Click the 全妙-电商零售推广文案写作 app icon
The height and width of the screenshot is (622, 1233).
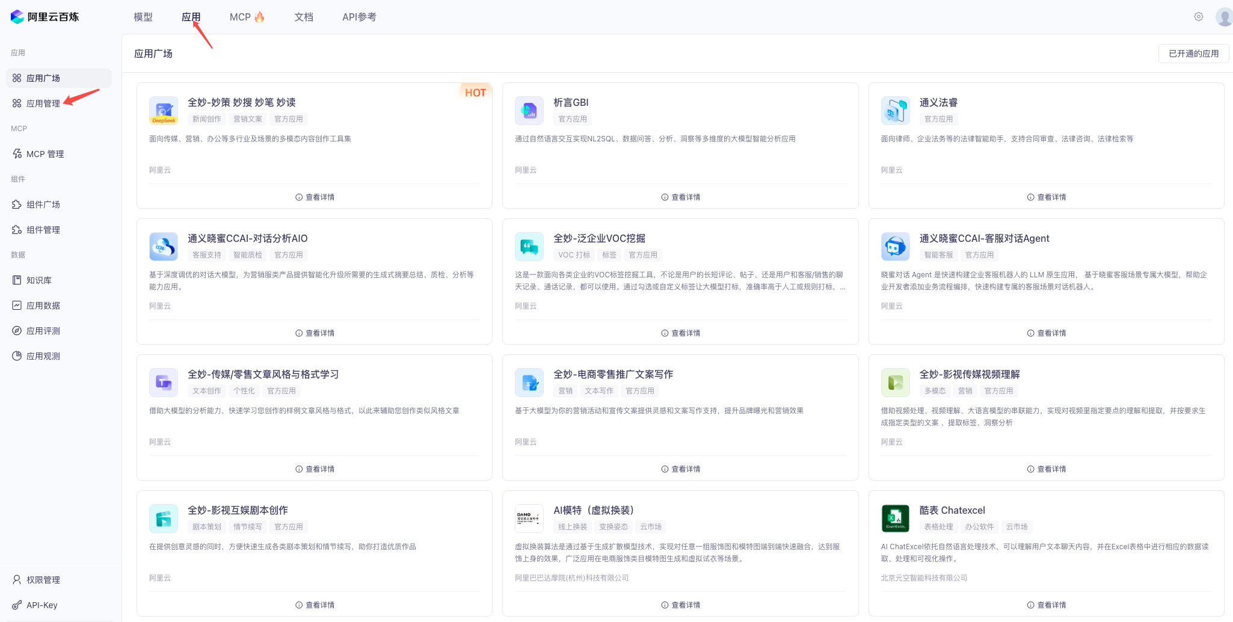click(x=529, y=383)
